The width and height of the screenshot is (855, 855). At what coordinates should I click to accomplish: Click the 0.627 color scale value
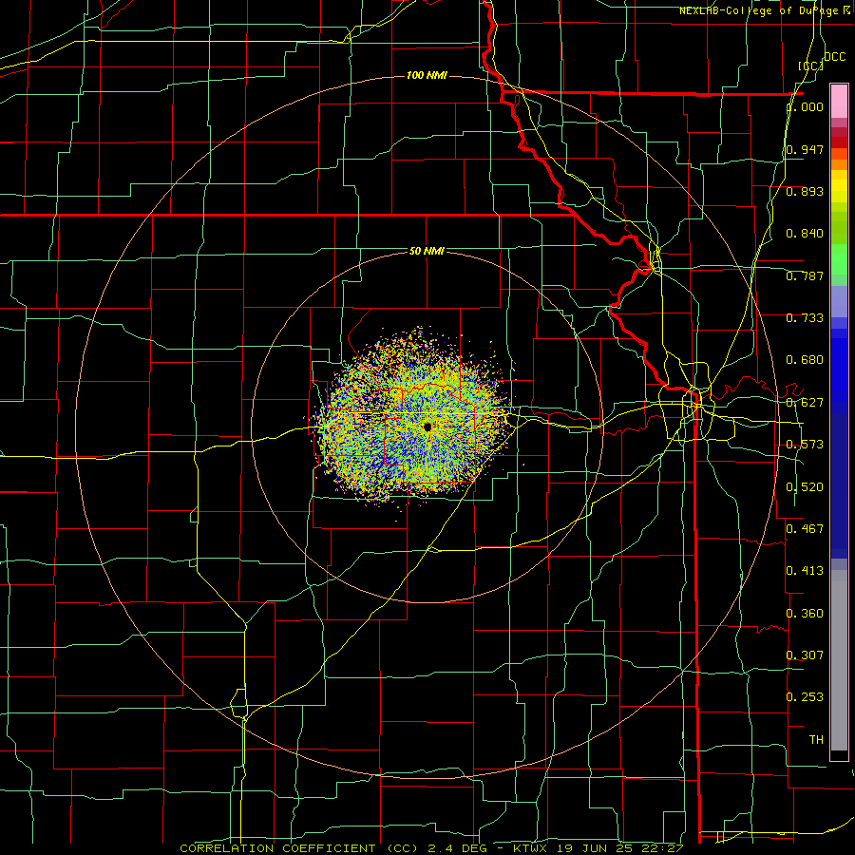(805, 403)
